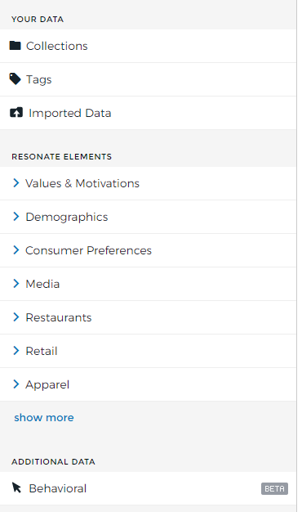Expand the Media chevron arrow

point(16,284)
